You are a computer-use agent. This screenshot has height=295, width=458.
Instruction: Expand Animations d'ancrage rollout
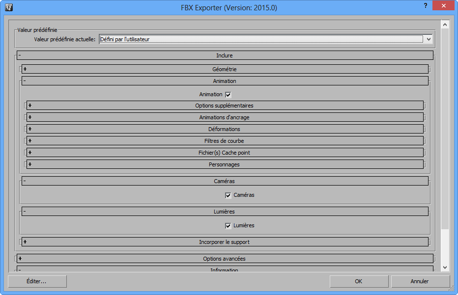coord(225,117)
